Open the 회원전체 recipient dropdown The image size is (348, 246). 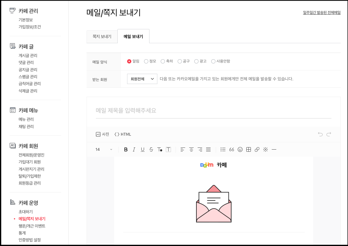coord(142,79)
